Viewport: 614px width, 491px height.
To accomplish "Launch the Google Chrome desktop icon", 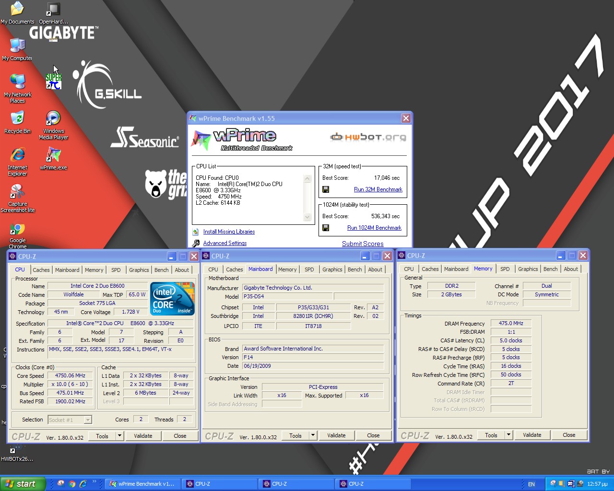I will click(x=17, y=234).
